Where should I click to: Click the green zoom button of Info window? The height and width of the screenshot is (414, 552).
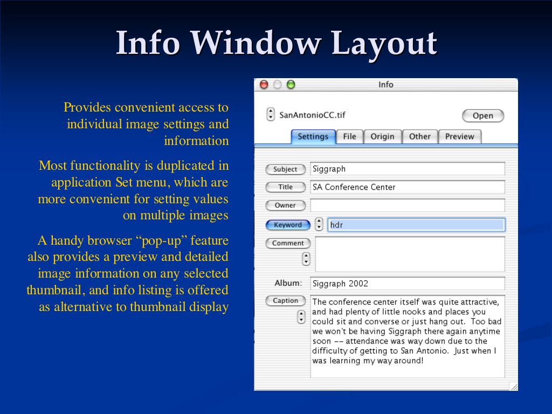[291, 85]
